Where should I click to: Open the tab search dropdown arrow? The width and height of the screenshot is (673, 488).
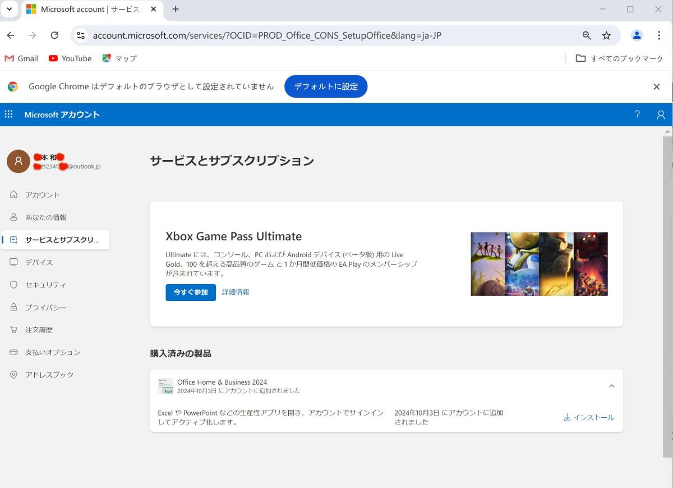click(10, 9)
